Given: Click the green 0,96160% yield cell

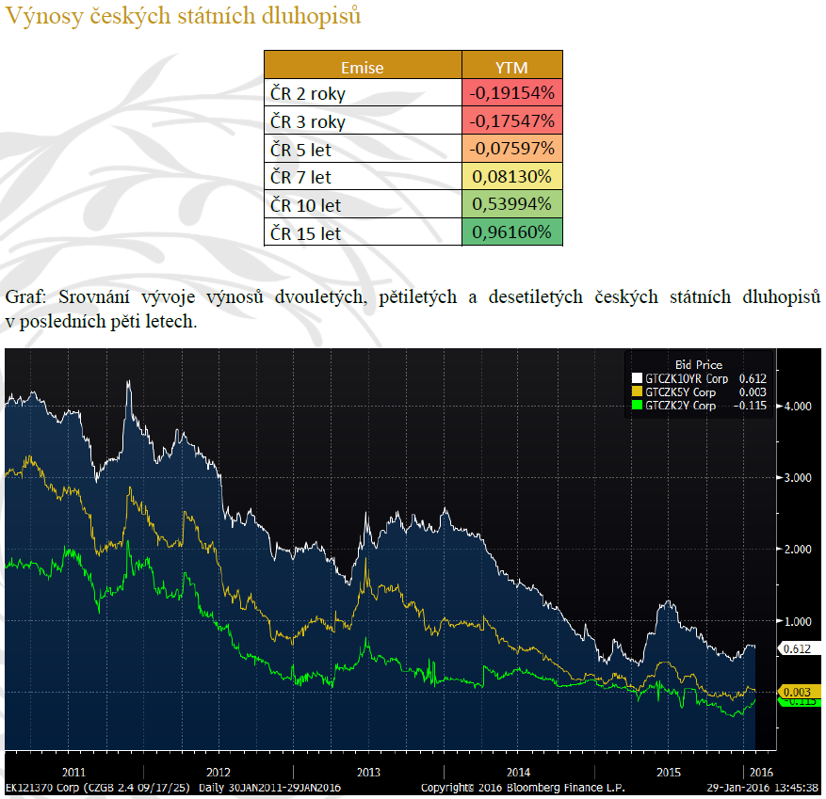Looking at the screenshot, I should (x=511, y=232).
